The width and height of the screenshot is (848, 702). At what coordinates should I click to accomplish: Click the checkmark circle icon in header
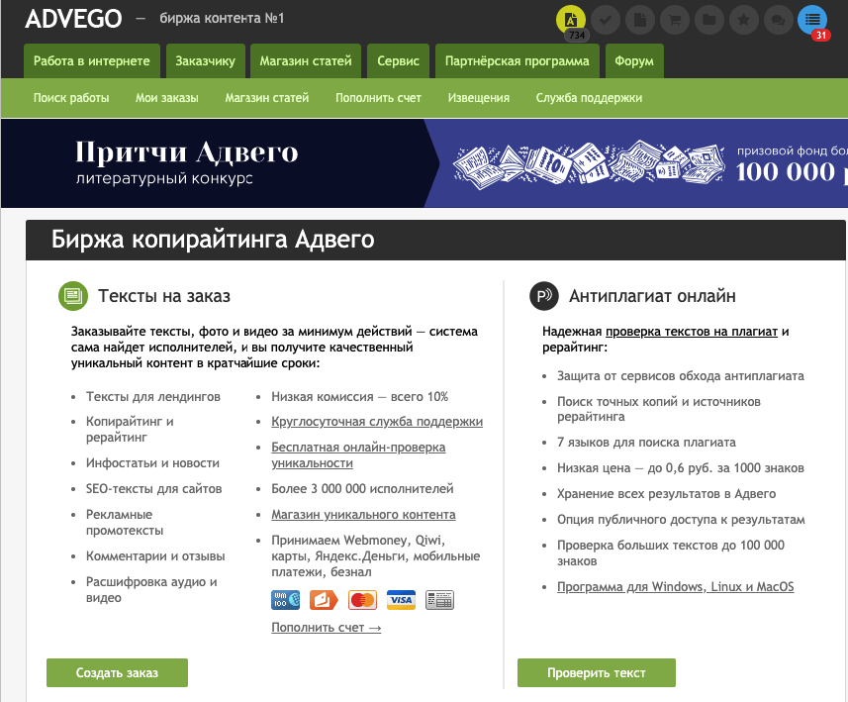point(606,20)
